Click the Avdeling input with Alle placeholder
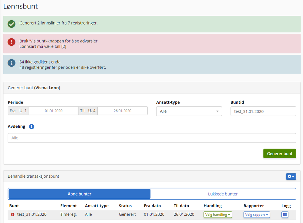The image size is (303, 223). pyautogui.click(x=152, y=138)
